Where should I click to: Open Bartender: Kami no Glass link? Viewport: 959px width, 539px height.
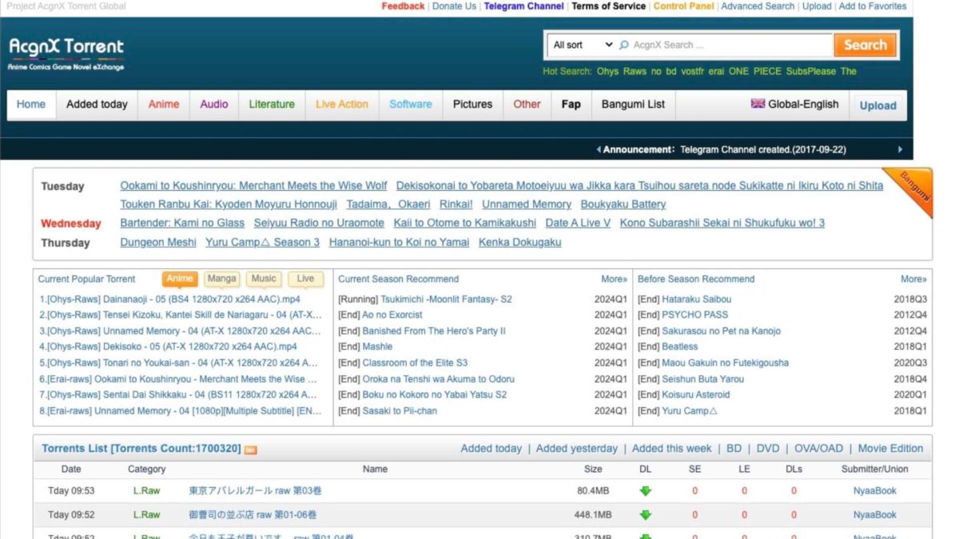point(182,223)
